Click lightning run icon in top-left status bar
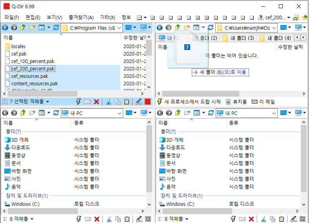The width and height of the screenshot is (309, 223). tap(78, 102)
